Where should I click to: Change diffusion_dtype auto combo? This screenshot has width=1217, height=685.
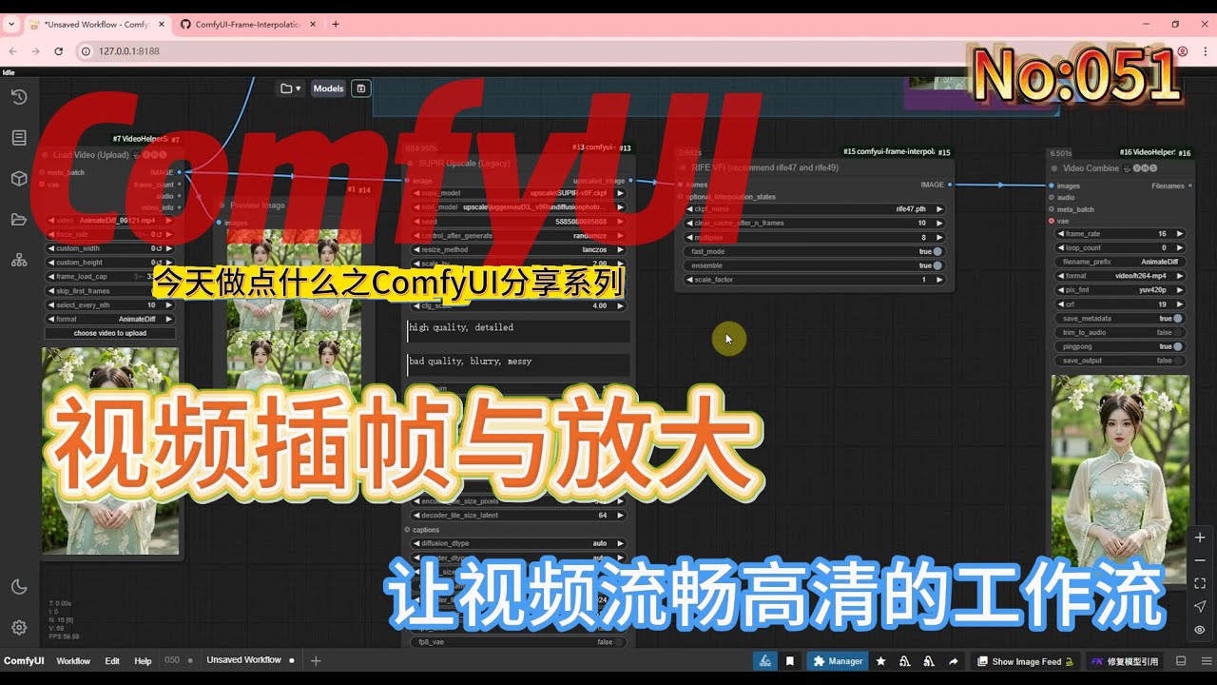click(518, 543)
